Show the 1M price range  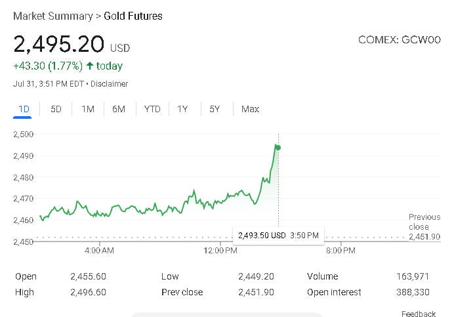point(88,109)
